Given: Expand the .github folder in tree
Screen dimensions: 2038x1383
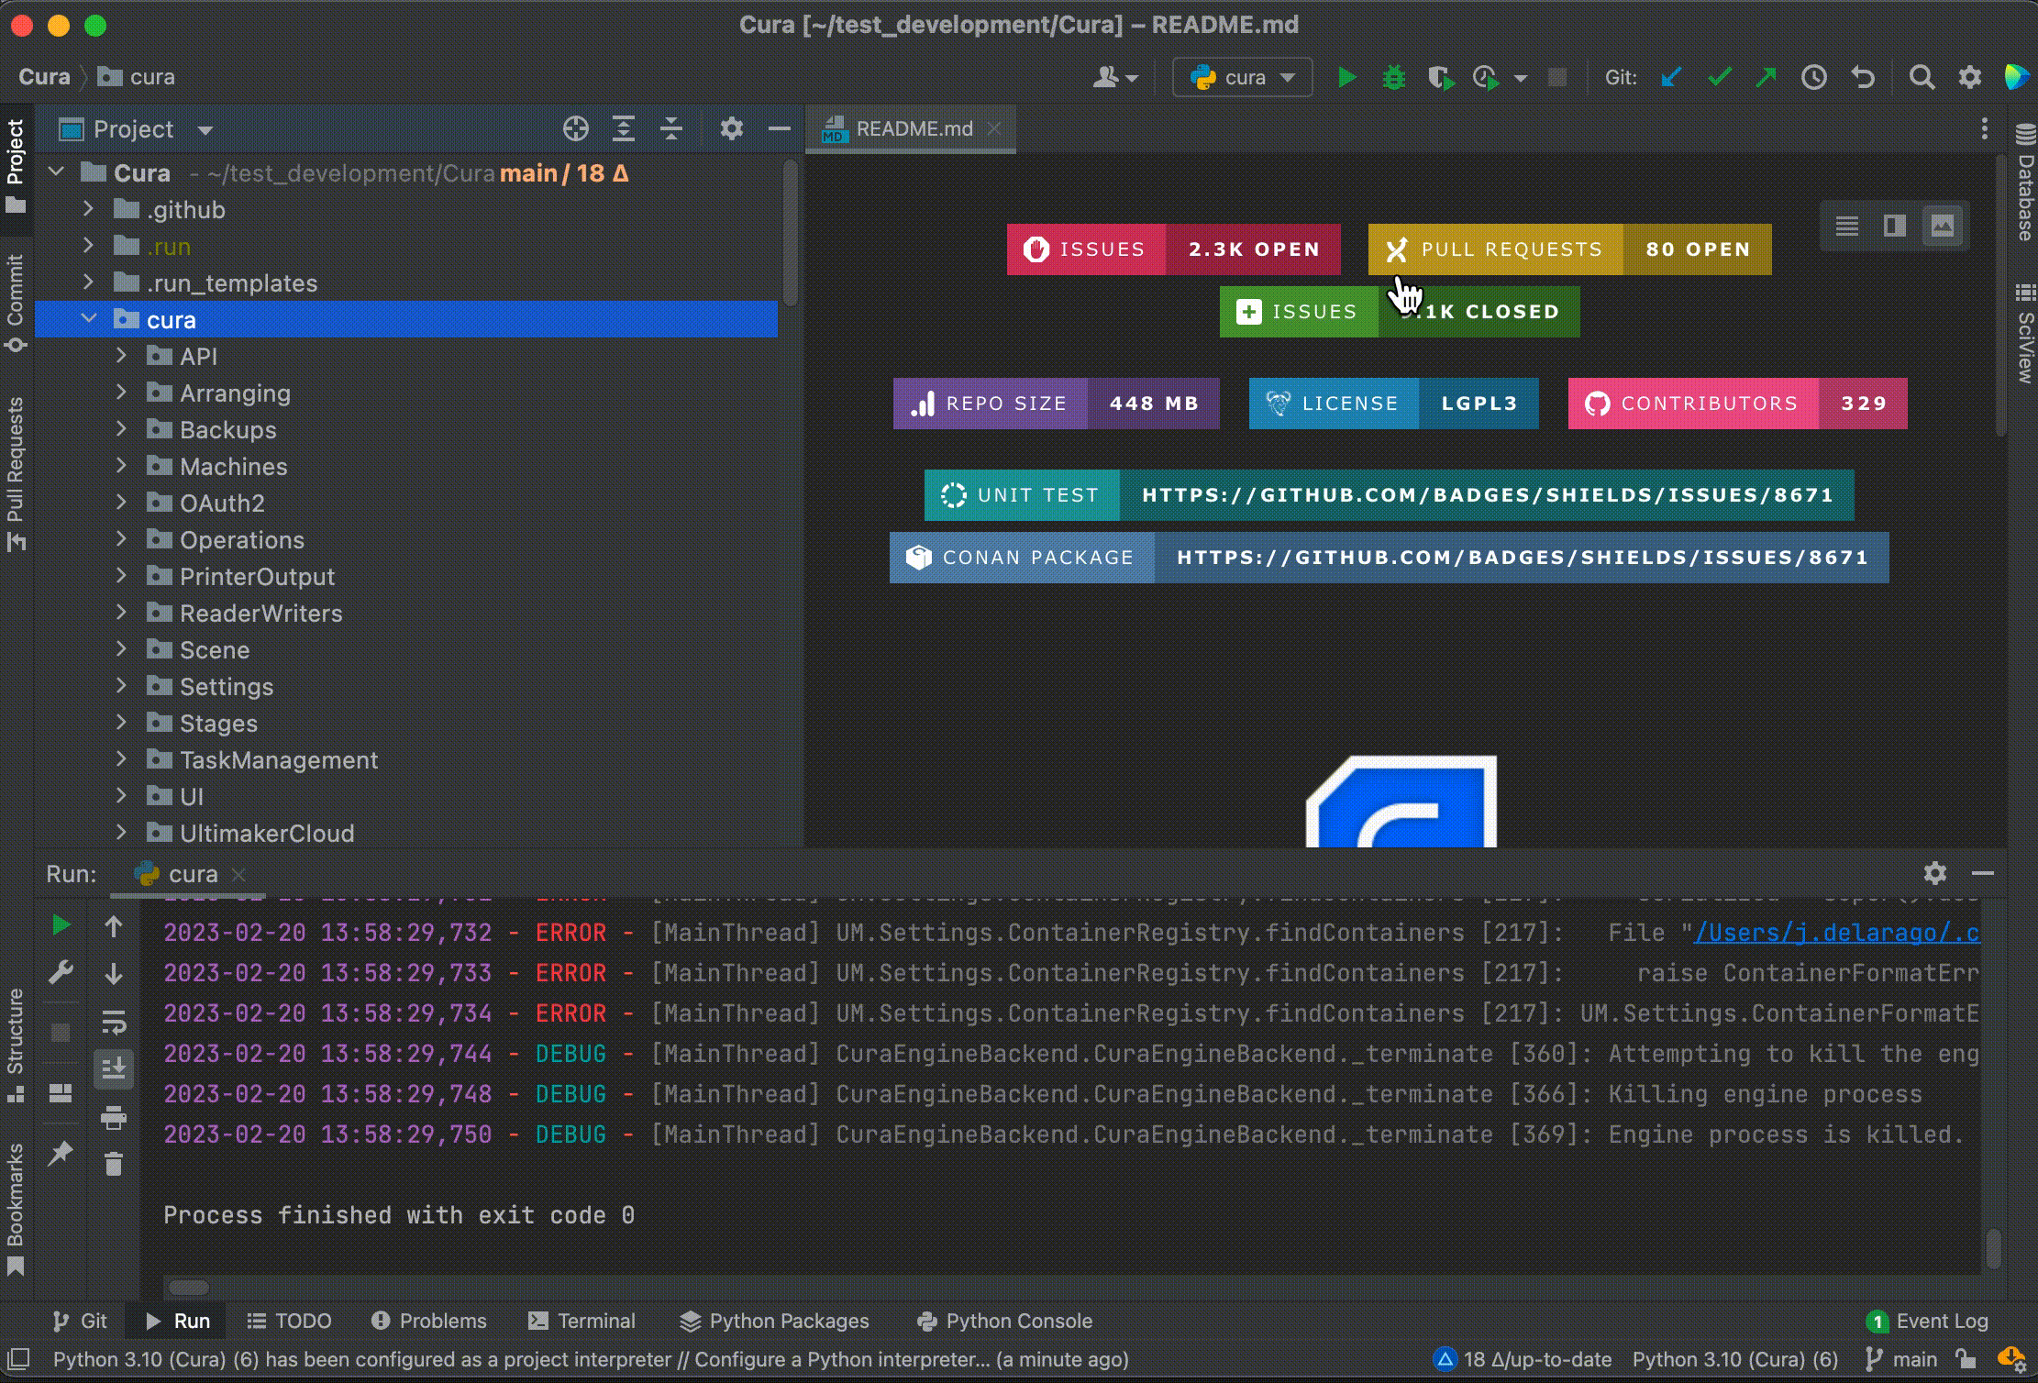Looking at the screenshot, I should pyautogui.click(x=90, y=208).
